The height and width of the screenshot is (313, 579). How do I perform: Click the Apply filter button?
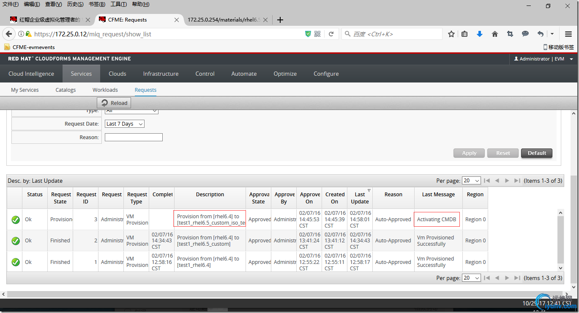point(469,153)
